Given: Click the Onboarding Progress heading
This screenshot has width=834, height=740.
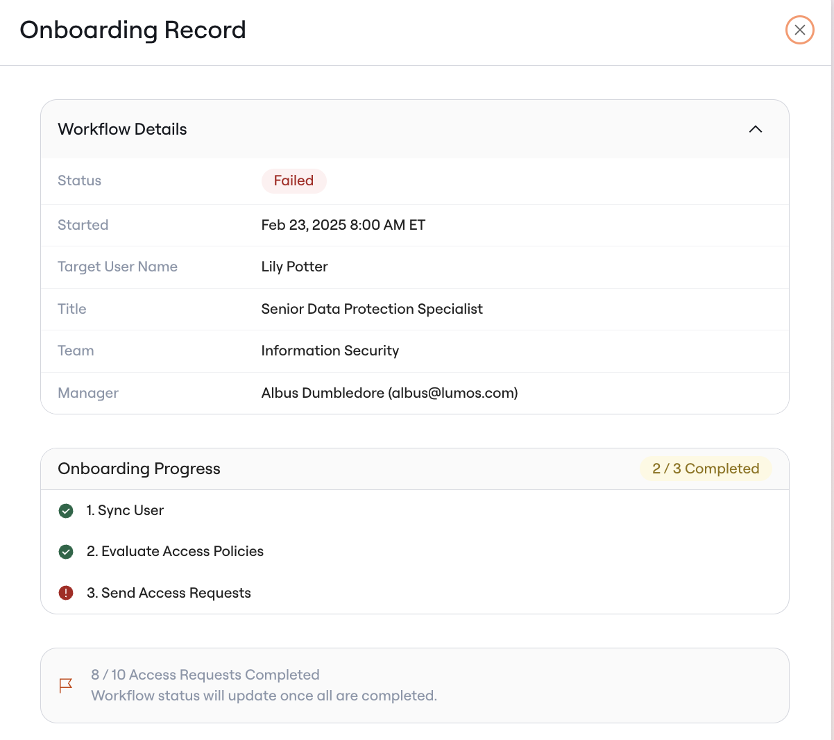Looking at the screenshot, I should coord(139,469).
